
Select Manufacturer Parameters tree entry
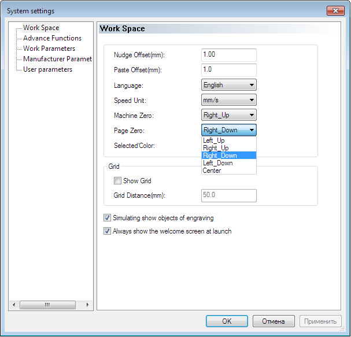pyautogui.click(x=57, y=59)
